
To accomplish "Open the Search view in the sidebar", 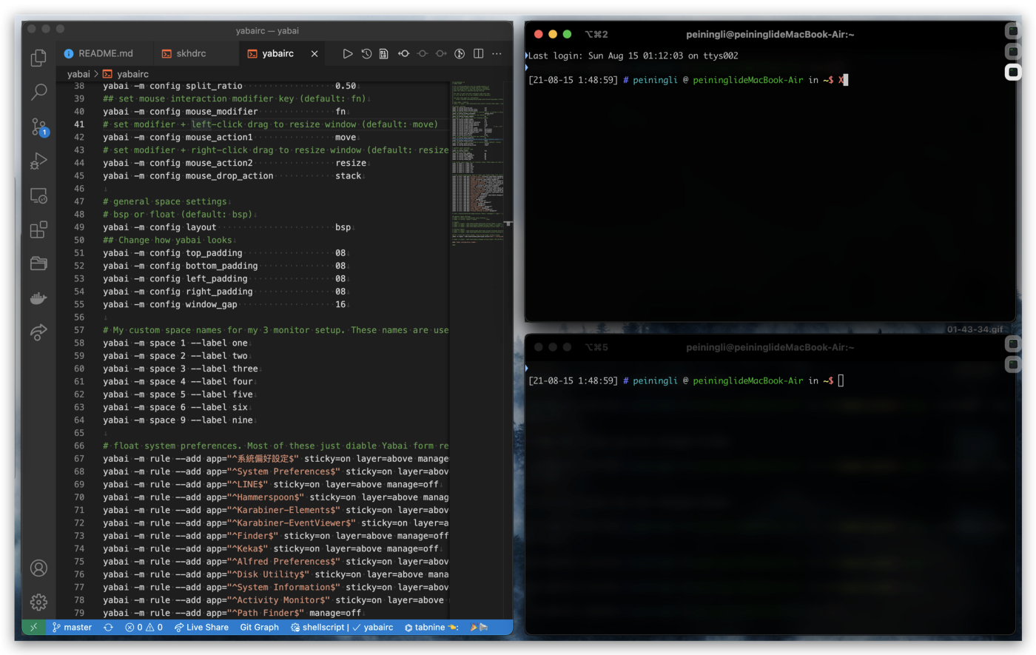I will 38,93.
